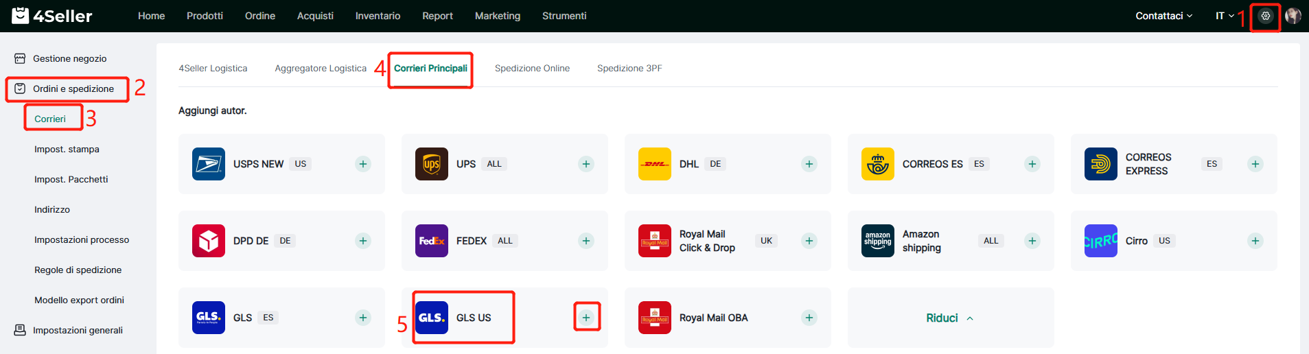
Task: Open the Strumenti menu
Action: [x=564, y=16]
